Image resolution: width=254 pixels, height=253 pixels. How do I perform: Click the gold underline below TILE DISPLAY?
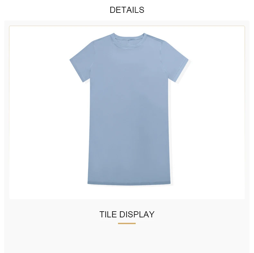coord(127,223)
